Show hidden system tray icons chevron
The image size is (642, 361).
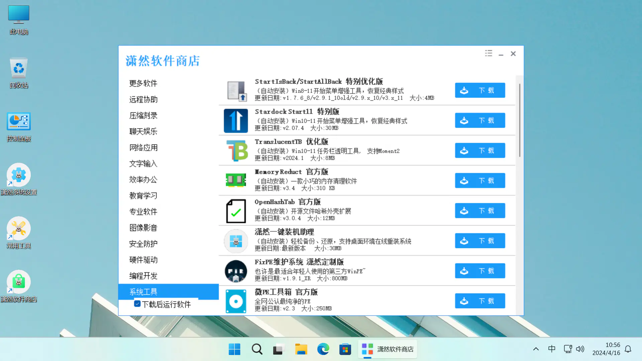click(536, 349)
